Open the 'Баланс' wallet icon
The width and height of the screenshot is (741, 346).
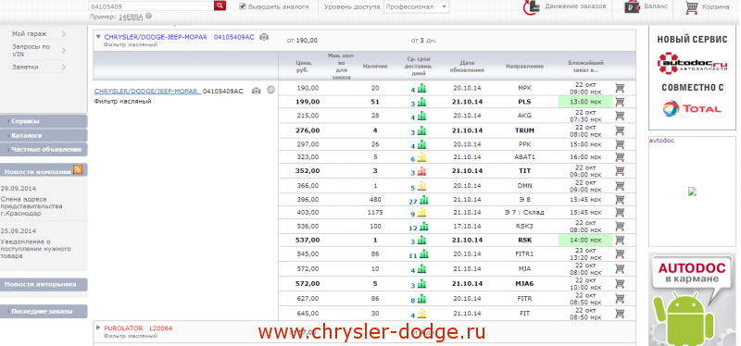(x=633, y=7)
